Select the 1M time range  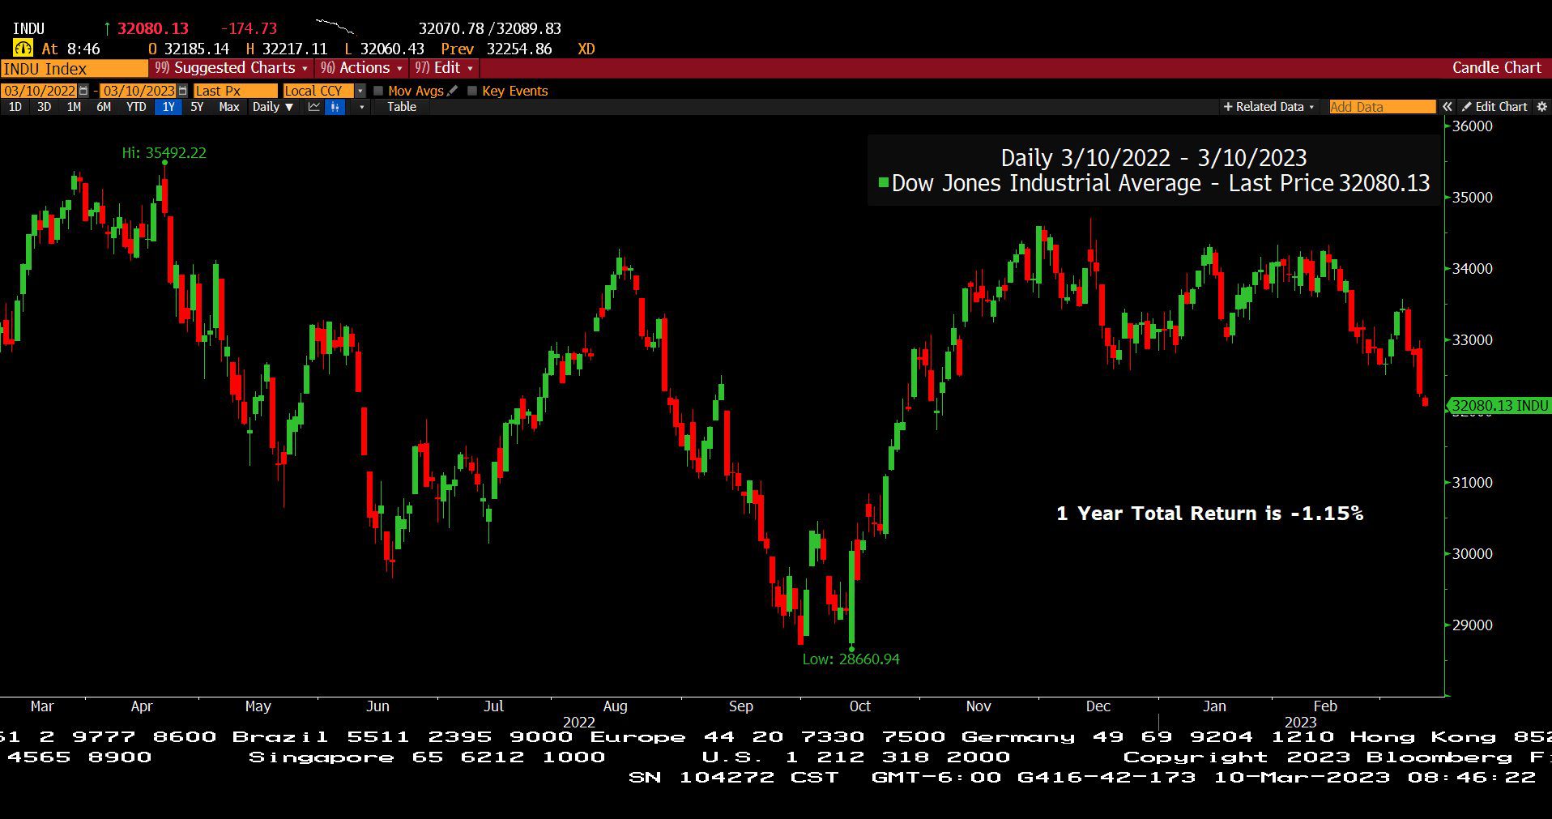(x=74, y=107)
